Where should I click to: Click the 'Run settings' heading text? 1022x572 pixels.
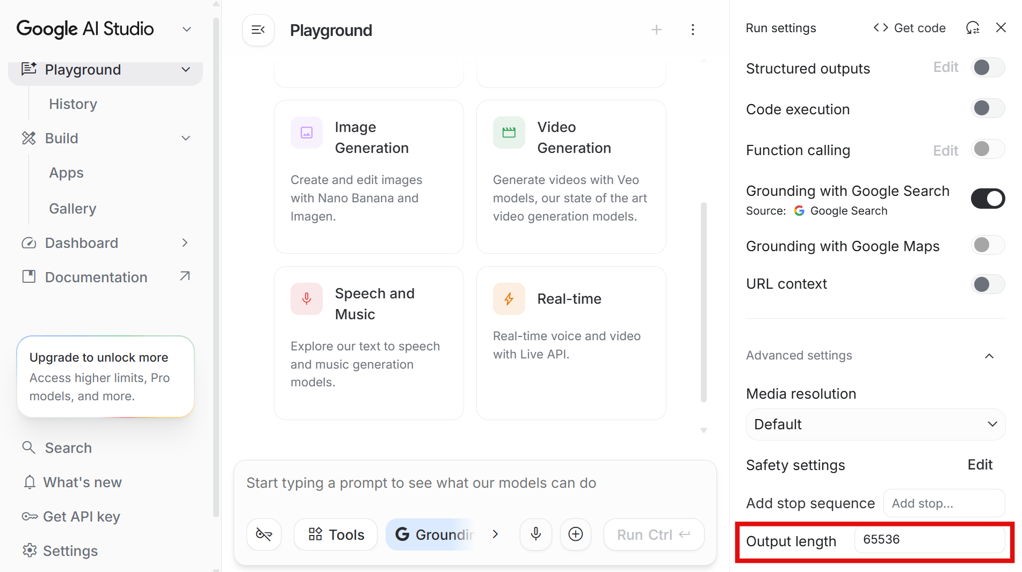point(781,28)
